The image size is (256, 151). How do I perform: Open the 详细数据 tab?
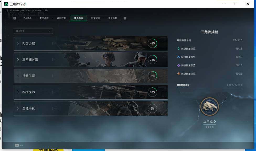[x=61, y=18]
